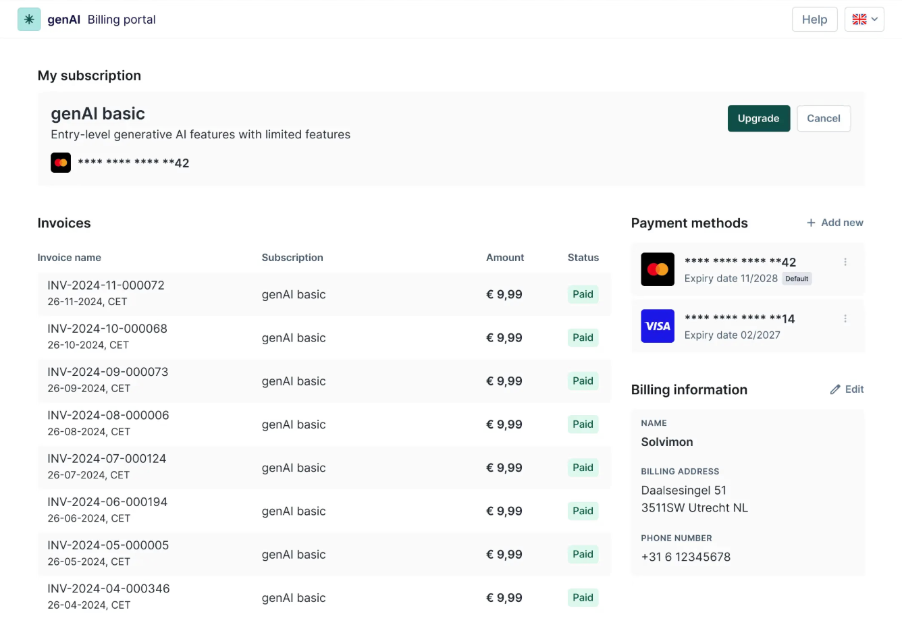902x633 pixels.
Task: Open the Help page
Action: click(x=814, y=20)
